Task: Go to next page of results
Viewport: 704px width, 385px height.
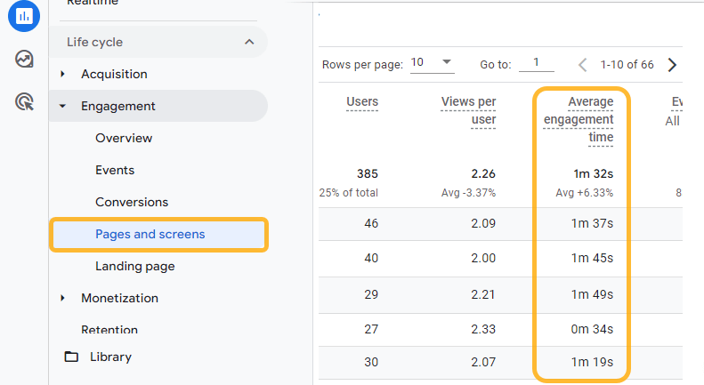Action: [x=672, y=65]
